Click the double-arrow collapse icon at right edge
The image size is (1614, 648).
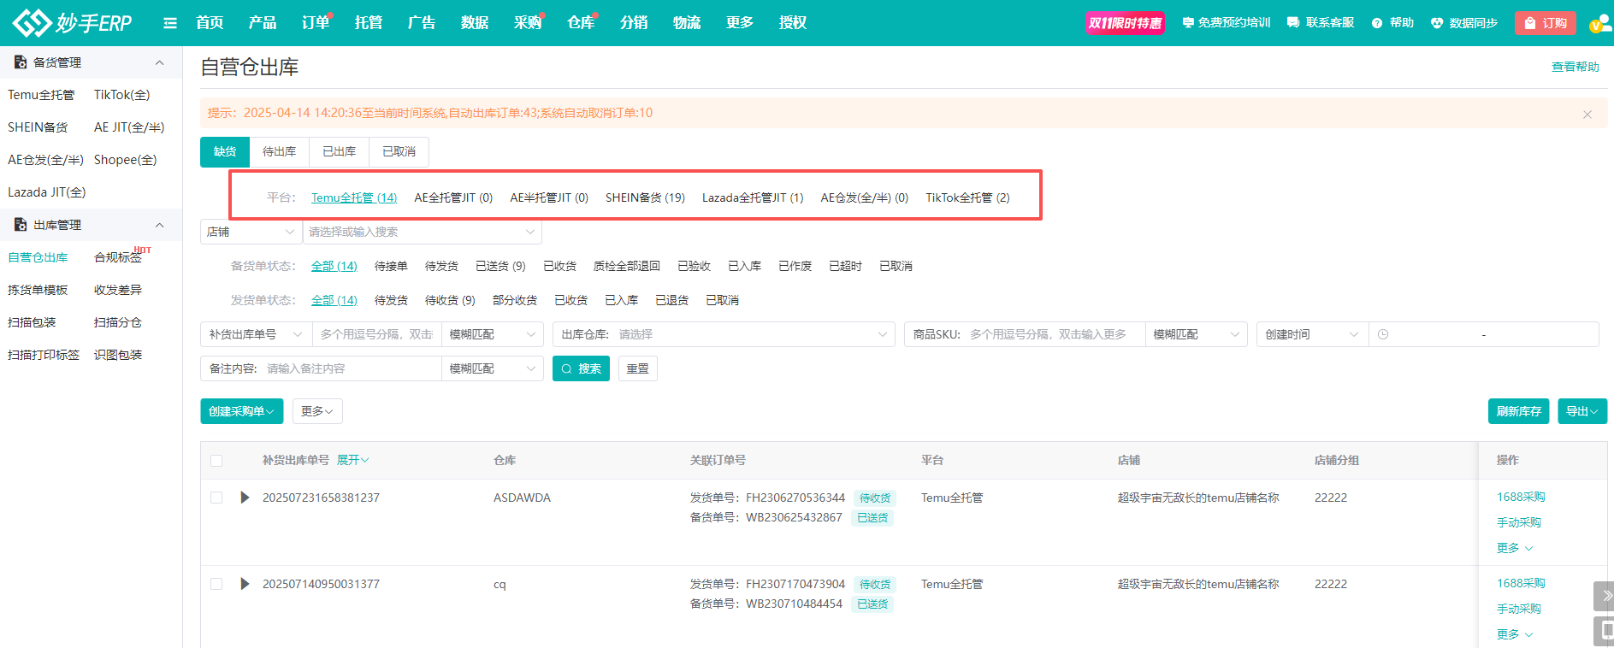pyautogui.click(x=1605, y=595)
